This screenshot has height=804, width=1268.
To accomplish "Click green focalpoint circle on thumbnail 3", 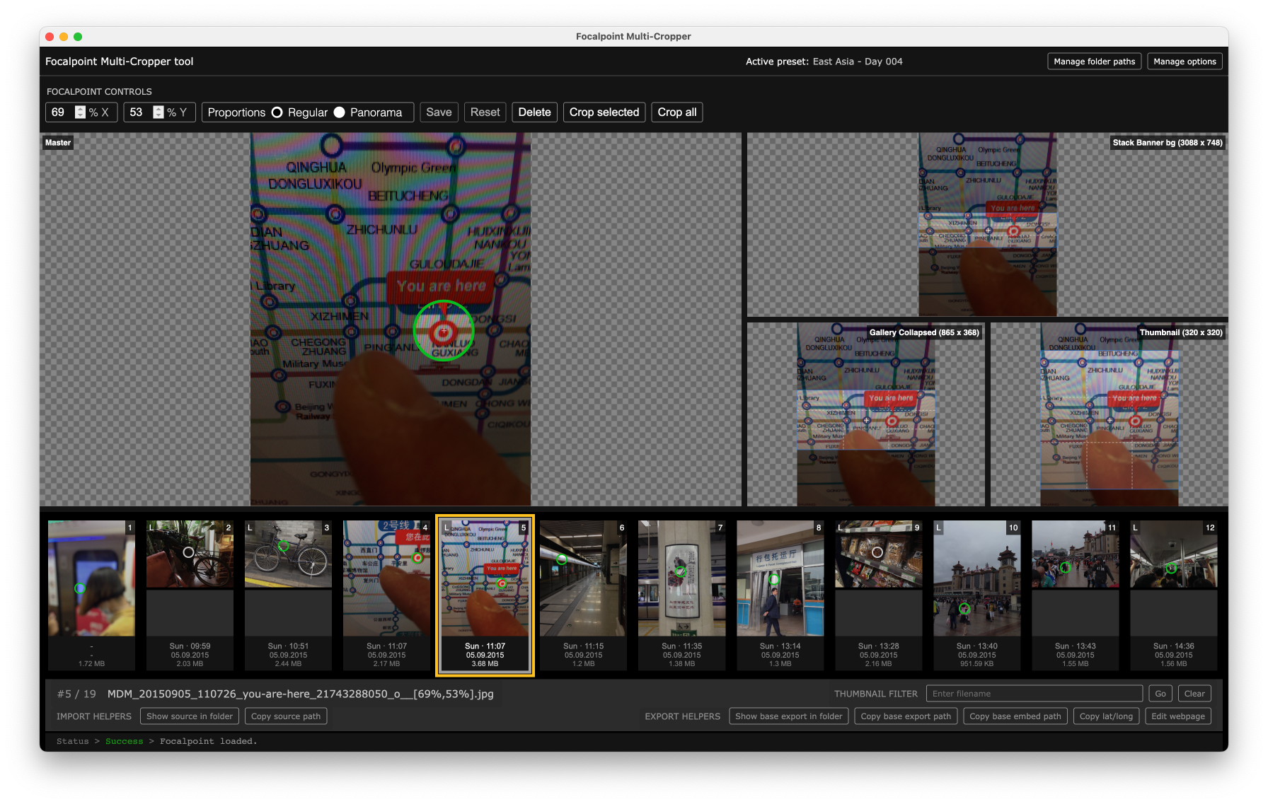I will (284, 546).
